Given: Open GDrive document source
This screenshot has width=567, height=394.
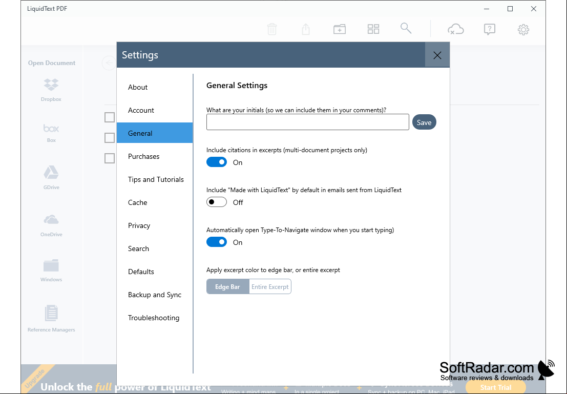Looking at the screenshot, I should (x=51, y=177).
